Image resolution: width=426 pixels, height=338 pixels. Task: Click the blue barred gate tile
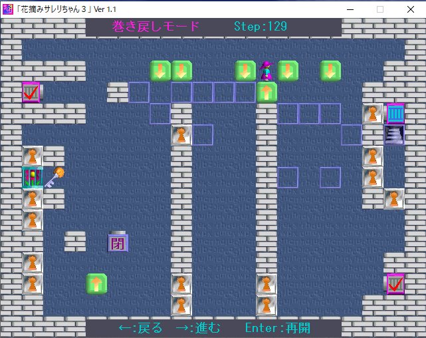click(x=395, y=114)
